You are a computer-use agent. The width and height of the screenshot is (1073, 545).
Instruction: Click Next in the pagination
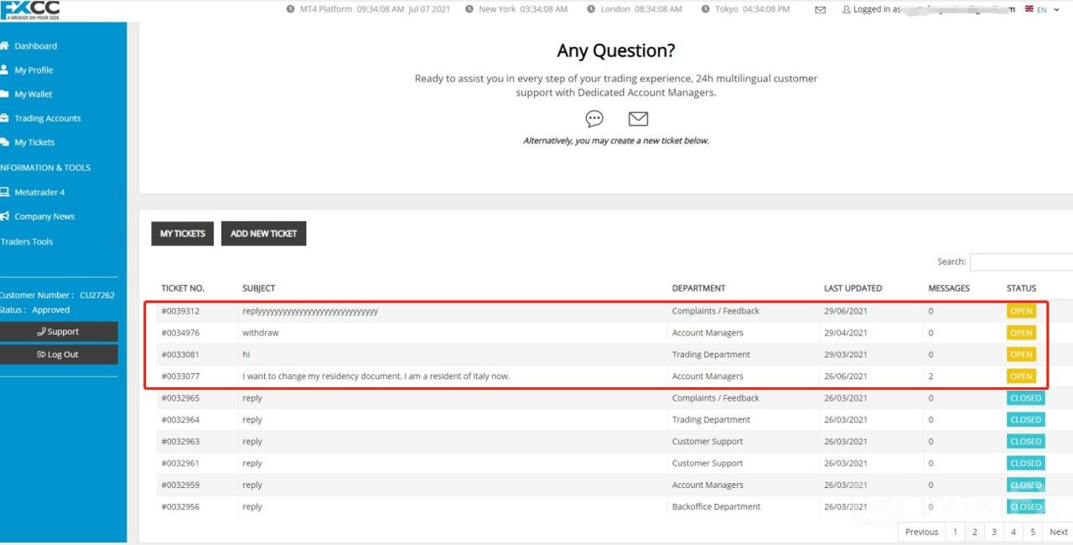coord(1058,532)
